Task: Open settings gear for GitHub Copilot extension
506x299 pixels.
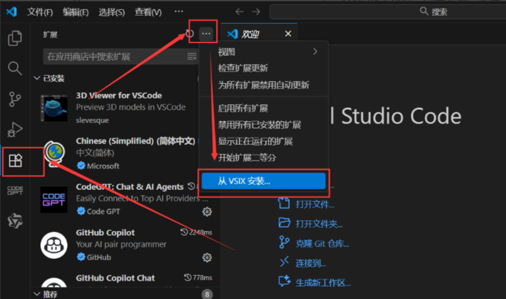Action: click(x=207, y=258)
